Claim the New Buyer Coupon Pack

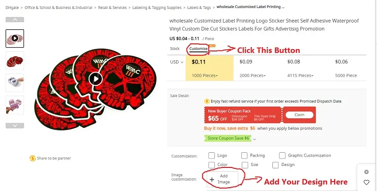[x=299, y=115]
